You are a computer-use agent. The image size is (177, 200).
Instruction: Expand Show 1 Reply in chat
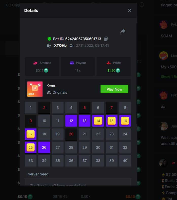pyautogui.click(x=169, y=77)
